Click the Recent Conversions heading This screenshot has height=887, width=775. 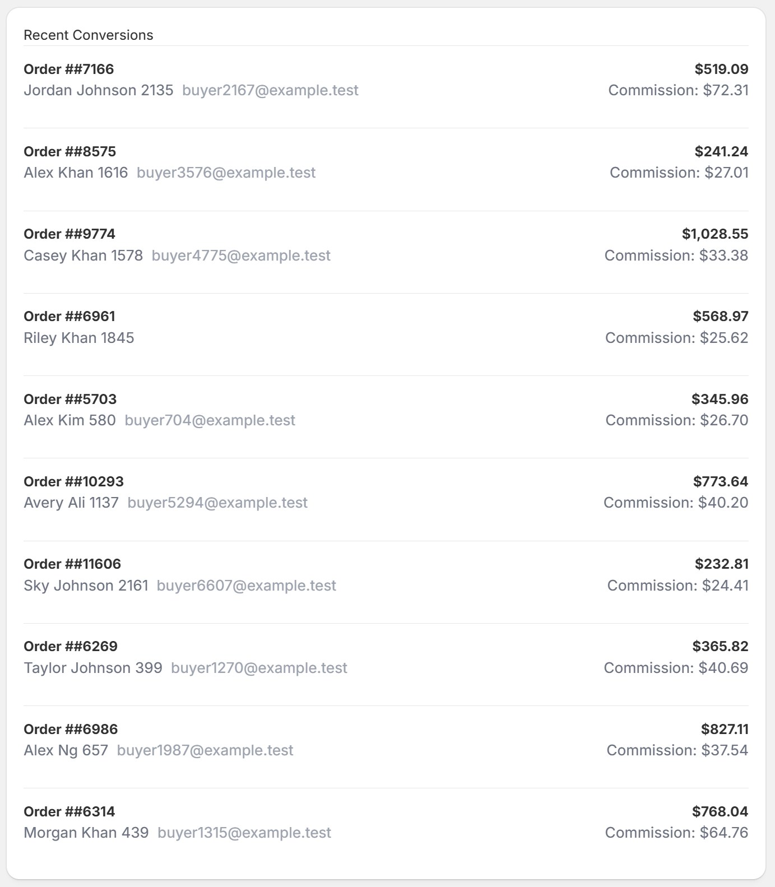(88, 35)
